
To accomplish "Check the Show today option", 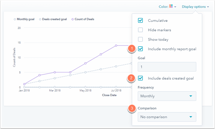I will pyautogui.click(x=140, y=39).
